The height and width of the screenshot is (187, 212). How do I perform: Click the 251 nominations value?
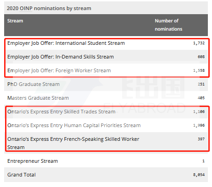(x=201, y=84)
